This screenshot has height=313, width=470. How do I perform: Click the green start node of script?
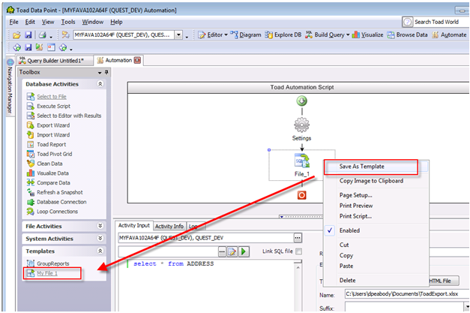coord(302,101)
